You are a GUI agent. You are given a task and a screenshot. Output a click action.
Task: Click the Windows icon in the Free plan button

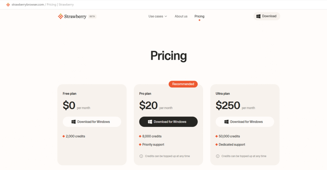coord(73,122)
